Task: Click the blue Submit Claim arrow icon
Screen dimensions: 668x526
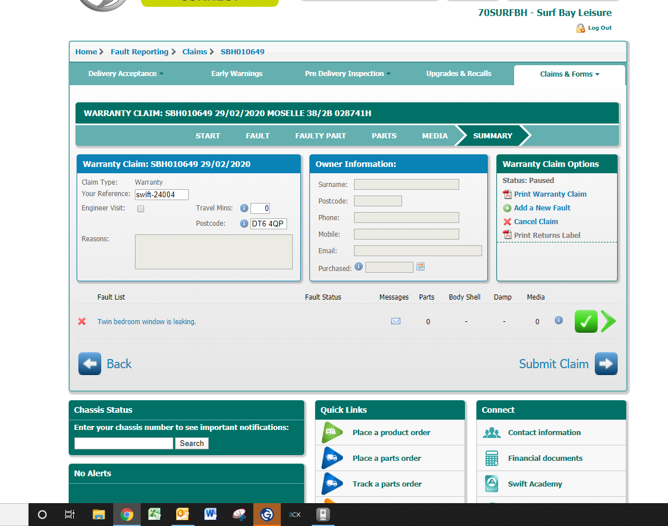Action: pos(606,364)
